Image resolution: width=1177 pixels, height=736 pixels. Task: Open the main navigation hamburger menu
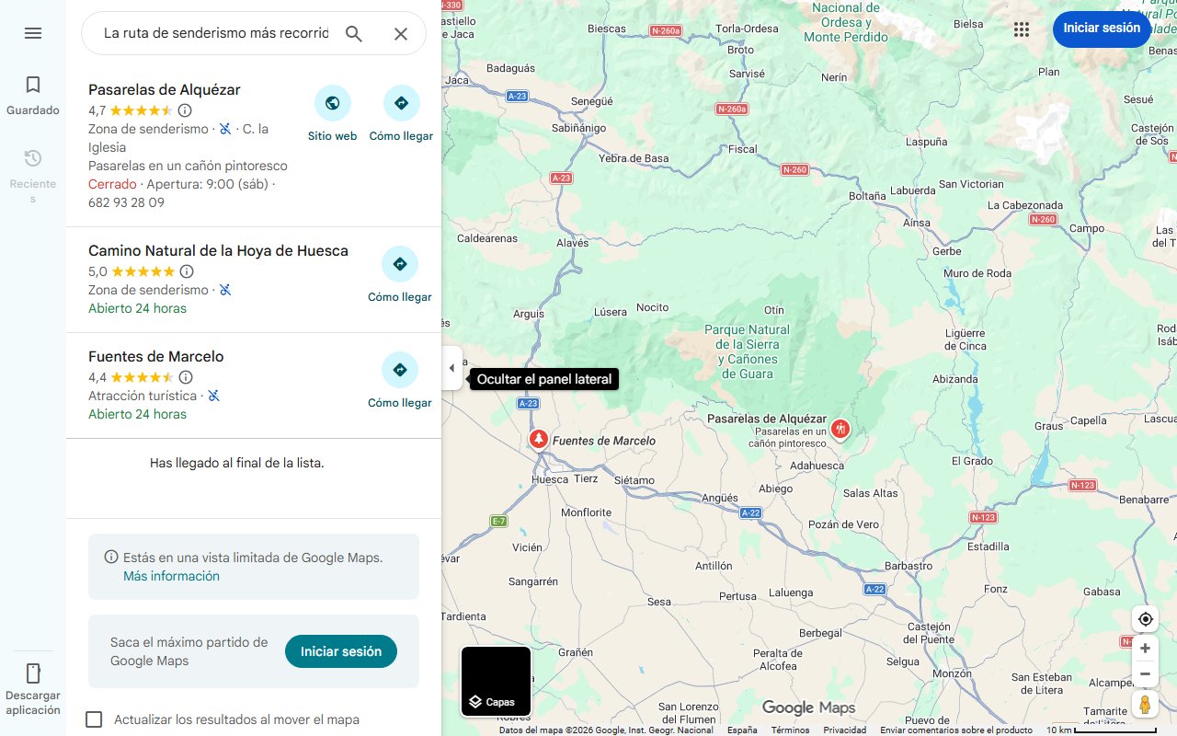pos(32,32)
